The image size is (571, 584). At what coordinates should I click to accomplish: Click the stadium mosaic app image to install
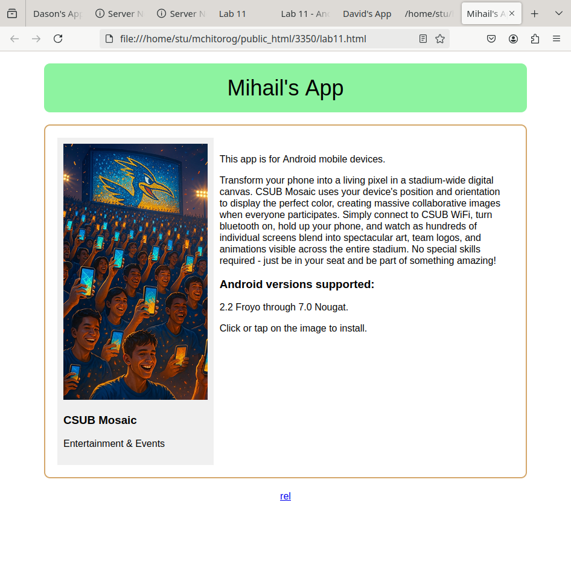point(135,272)
